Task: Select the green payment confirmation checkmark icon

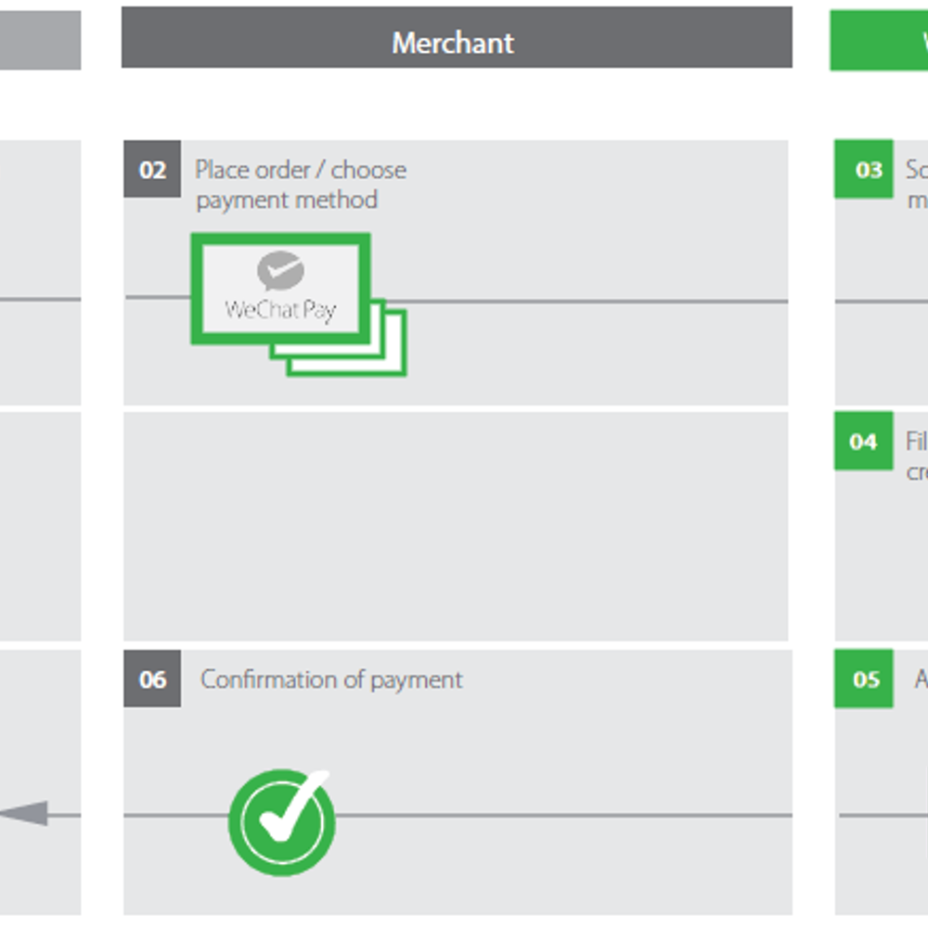Action: (x=282, y=822)
